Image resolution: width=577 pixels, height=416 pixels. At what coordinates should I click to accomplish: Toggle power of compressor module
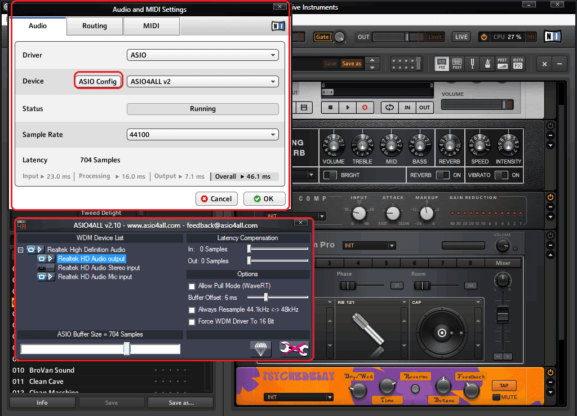pyautogui.click(x=551, y=197)
